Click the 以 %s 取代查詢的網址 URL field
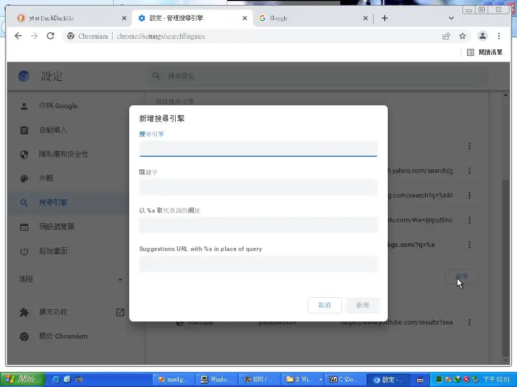The height and width of the screenshot is (387, 517). tap(258, 225)
